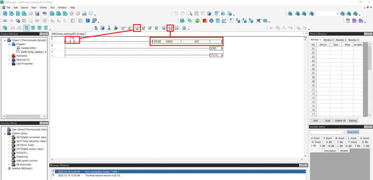The height and width of the screenshot is (180, 373).
Task: Click the blue gear icon
Action: tap(211, 21)
